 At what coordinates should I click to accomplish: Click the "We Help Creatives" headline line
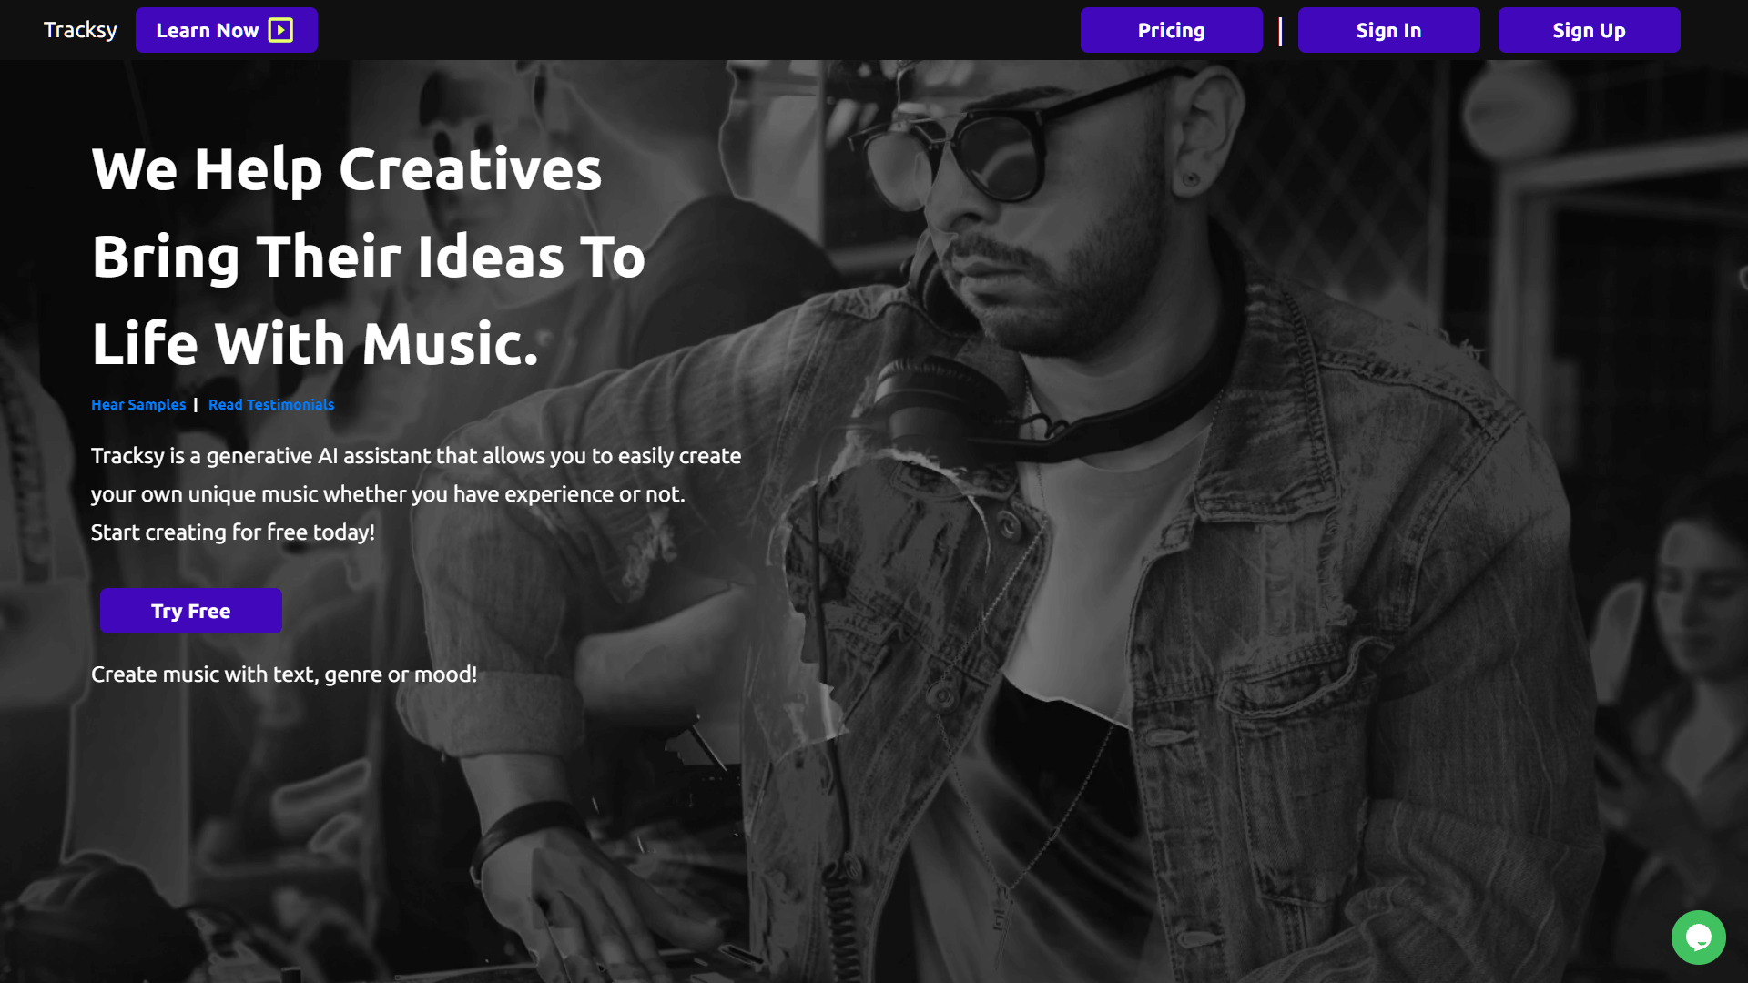coord(347,170)
